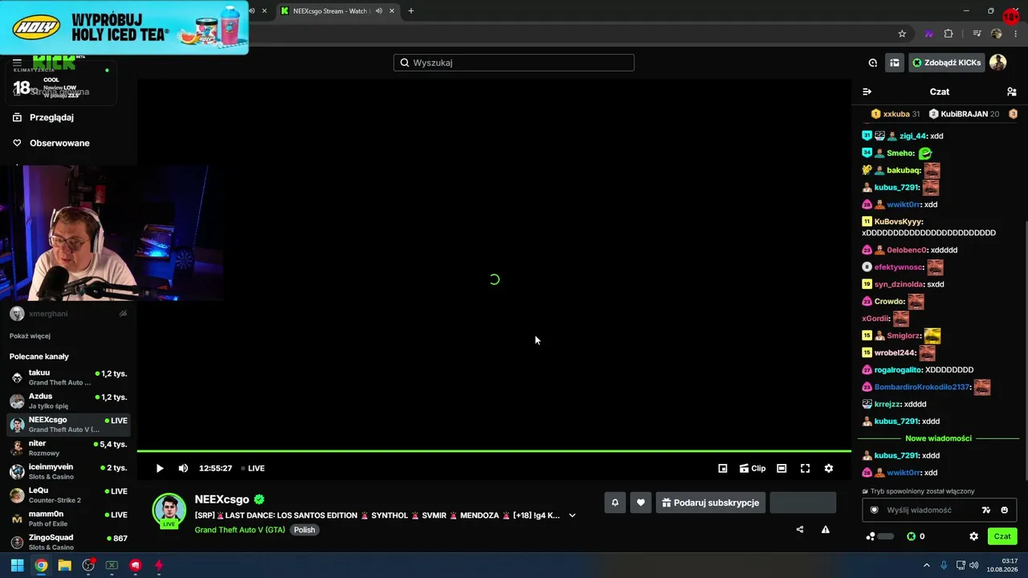Open NEEXcsgo channel avatar
Image resolution: width=1028 pixels, height=578 pixels.
tap(169, 510)
